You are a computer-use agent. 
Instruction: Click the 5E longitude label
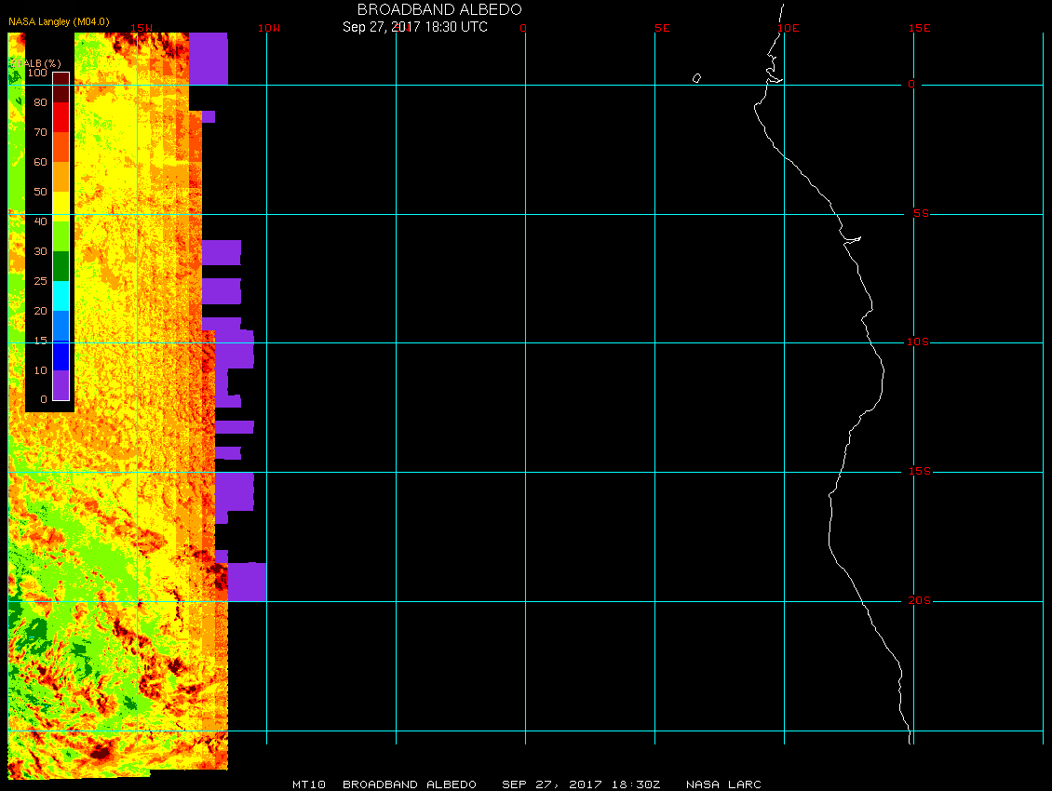pos(662,28)
